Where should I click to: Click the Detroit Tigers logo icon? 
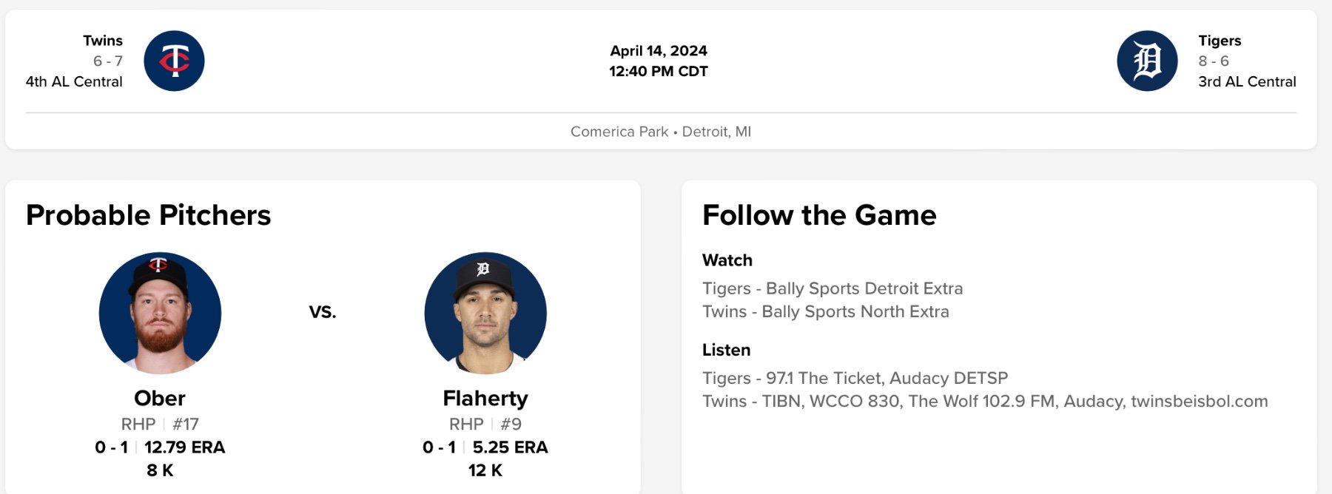pos(1147,61)
